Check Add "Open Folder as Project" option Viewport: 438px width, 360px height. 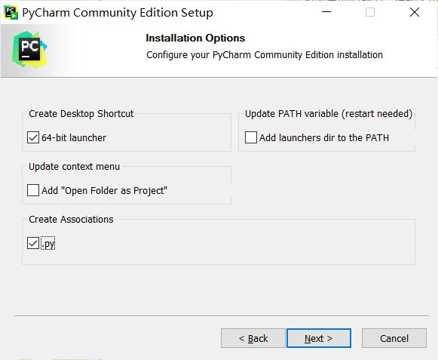click(x=33, y=190)
